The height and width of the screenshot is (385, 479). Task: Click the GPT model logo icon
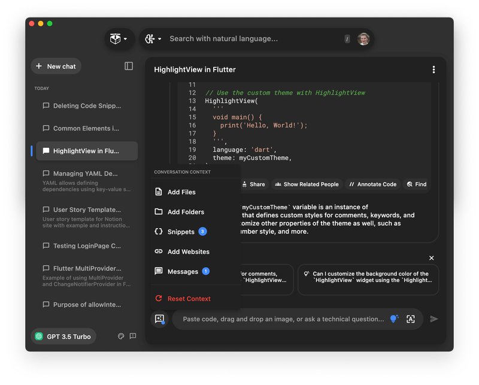39,336
